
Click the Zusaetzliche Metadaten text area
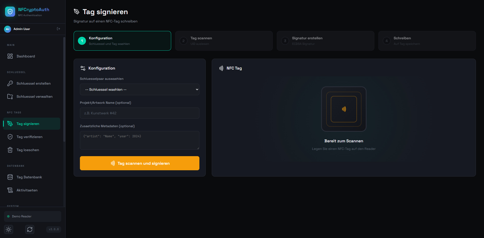click(x=139, y=140)
